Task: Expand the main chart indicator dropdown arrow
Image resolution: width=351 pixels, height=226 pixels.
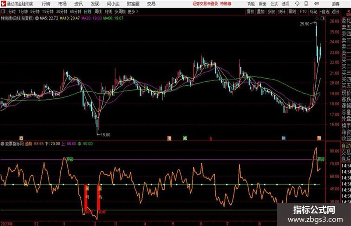Action: pos(37,18)
